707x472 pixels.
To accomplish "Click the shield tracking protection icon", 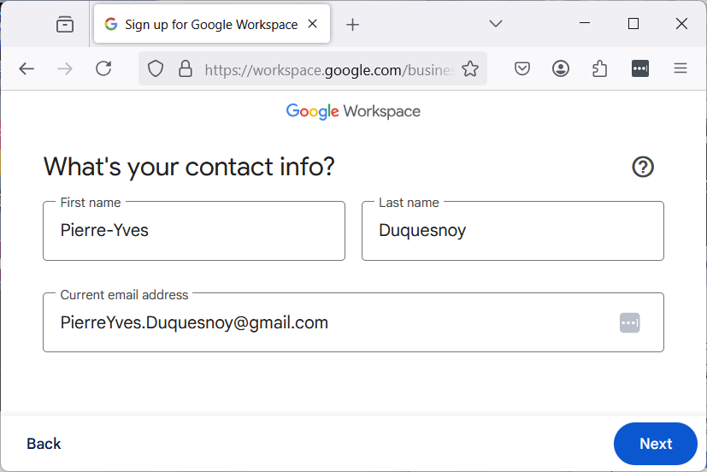I will 156,69.
